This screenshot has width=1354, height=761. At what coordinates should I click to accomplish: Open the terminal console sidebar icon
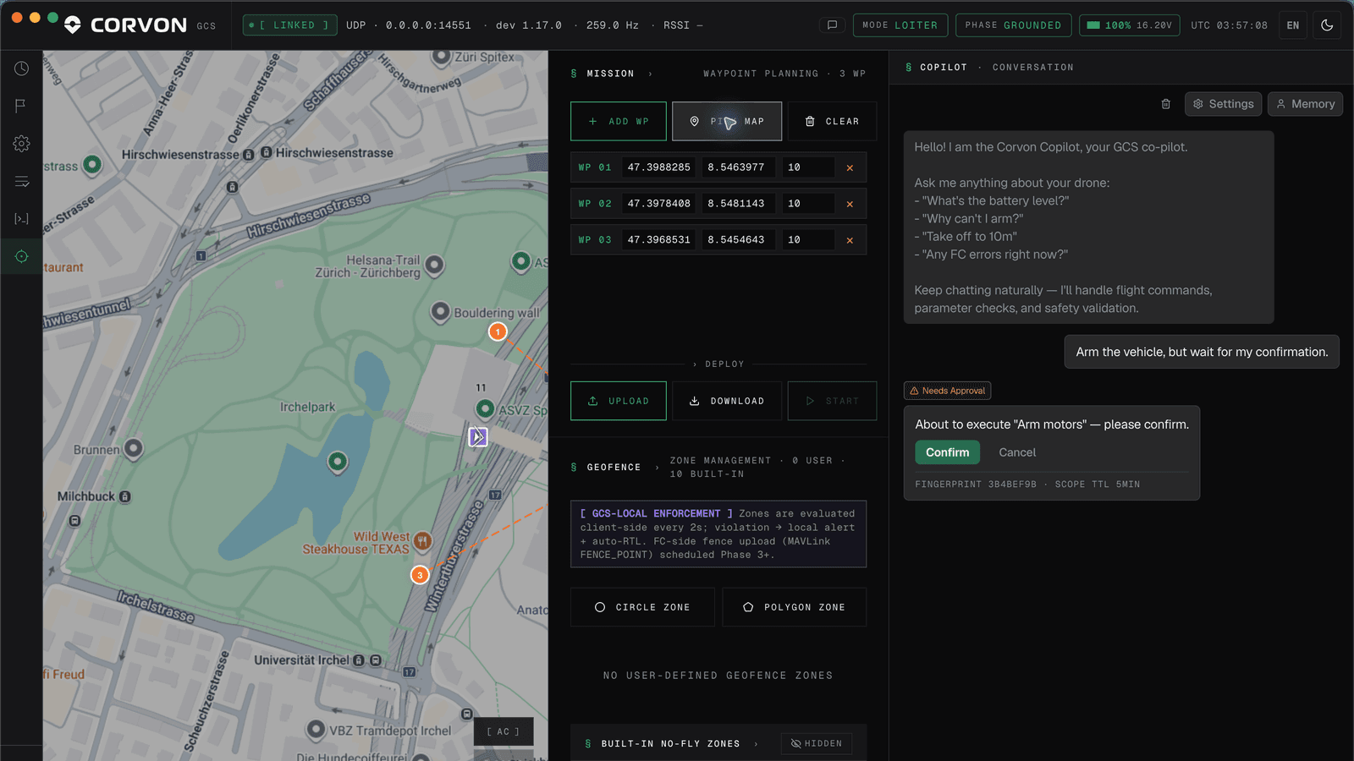click(21, 219)
